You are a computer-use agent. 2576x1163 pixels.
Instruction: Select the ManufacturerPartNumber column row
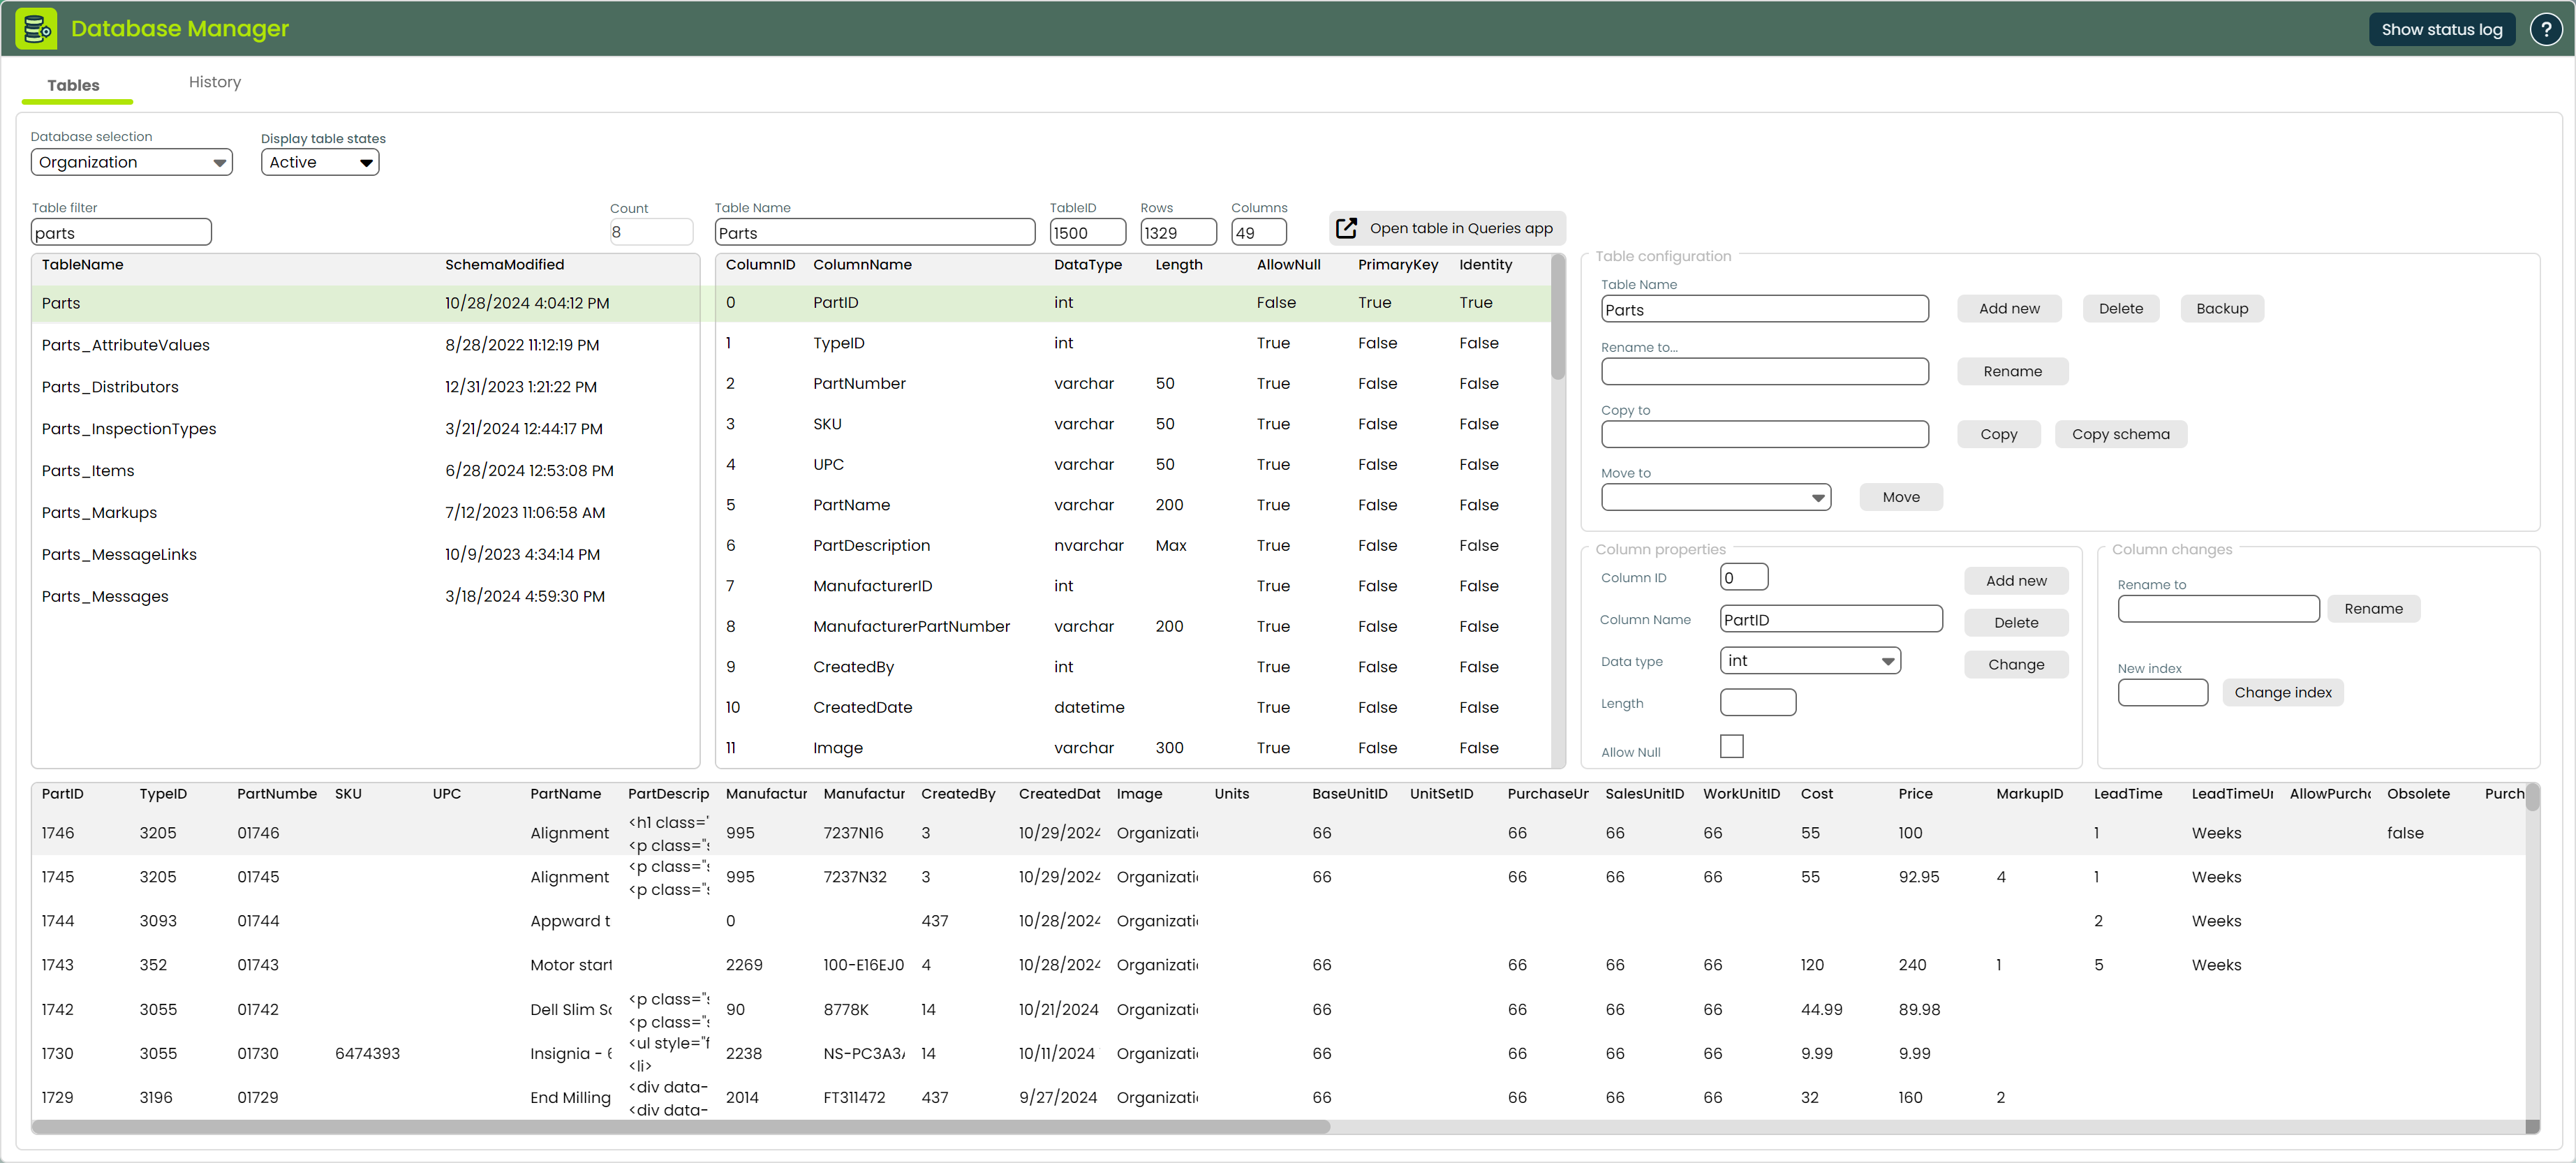coord(1133,627)
